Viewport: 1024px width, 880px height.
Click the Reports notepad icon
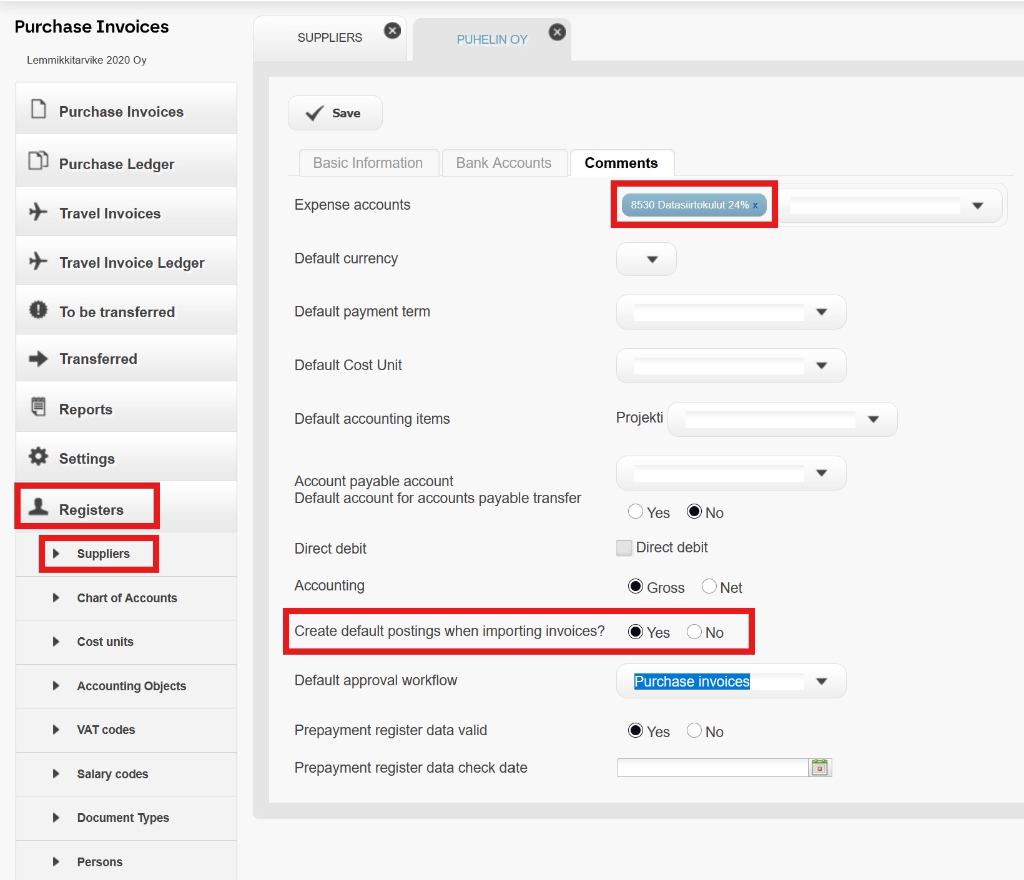pos(39,407)
